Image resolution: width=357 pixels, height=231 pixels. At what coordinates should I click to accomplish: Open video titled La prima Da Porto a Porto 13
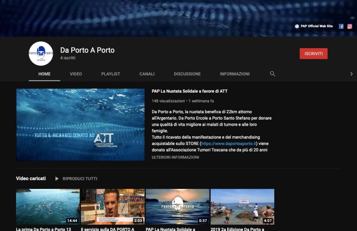(x=44, y=229)
